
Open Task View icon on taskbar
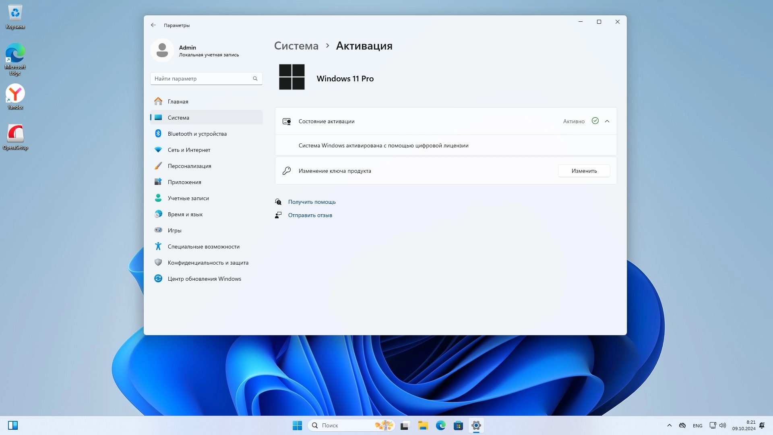pos(405,425)
